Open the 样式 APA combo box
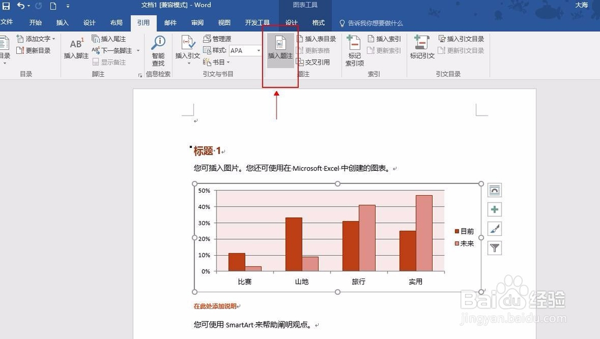 tap(245, 50)
